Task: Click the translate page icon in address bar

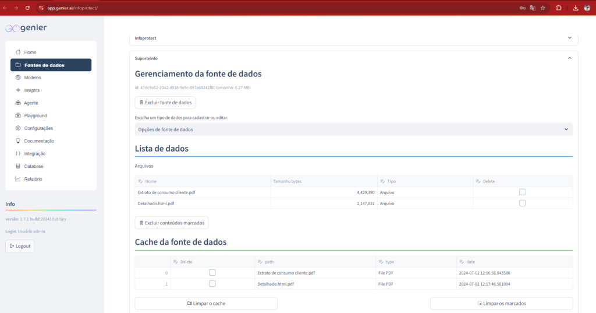Action: (532, 8)
